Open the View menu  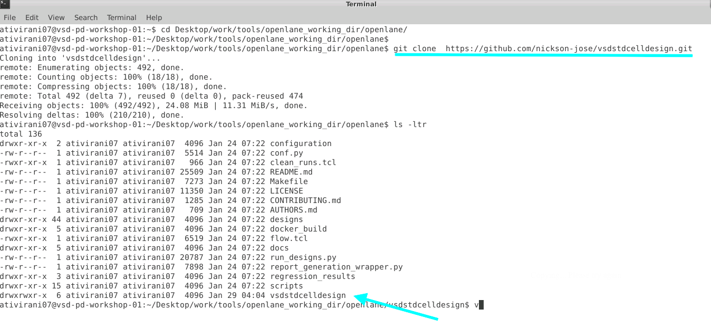coord(56,17)
